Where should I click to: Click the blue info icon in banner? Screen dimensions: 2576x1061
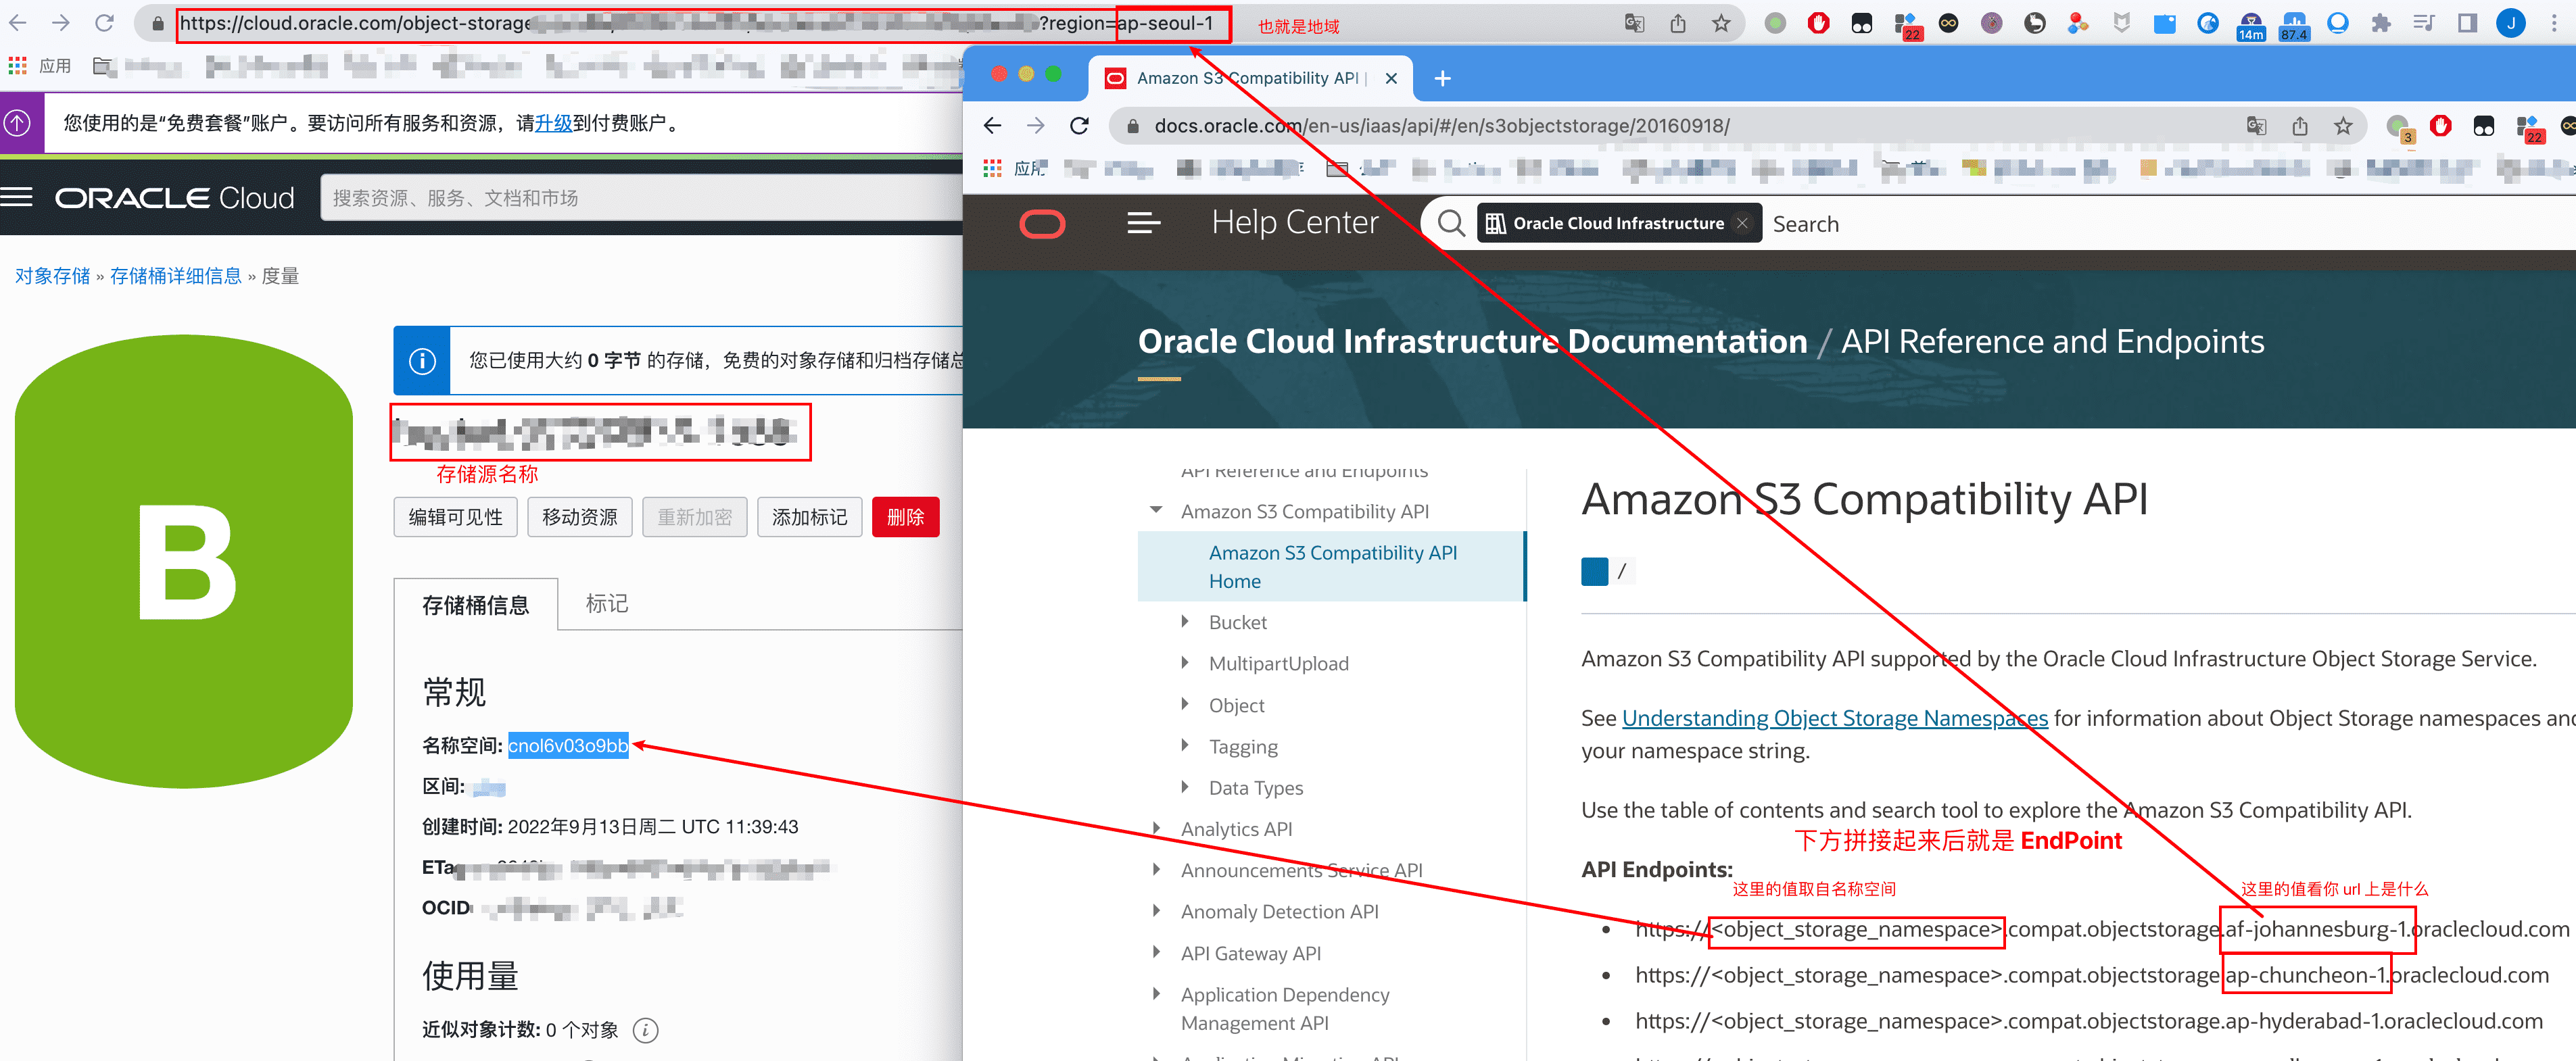coord(422,361)
